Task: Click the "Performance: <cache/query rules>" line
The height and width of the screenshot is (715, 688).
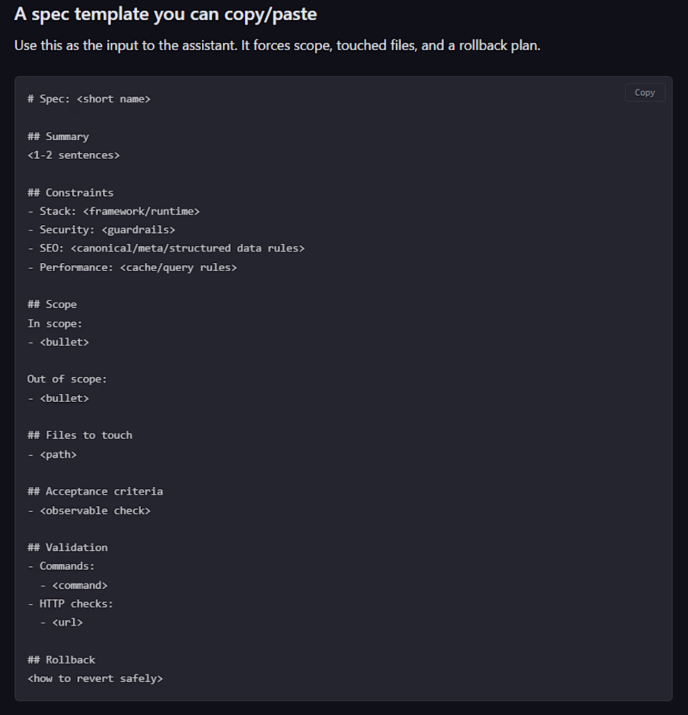Action: pos(132,267)
